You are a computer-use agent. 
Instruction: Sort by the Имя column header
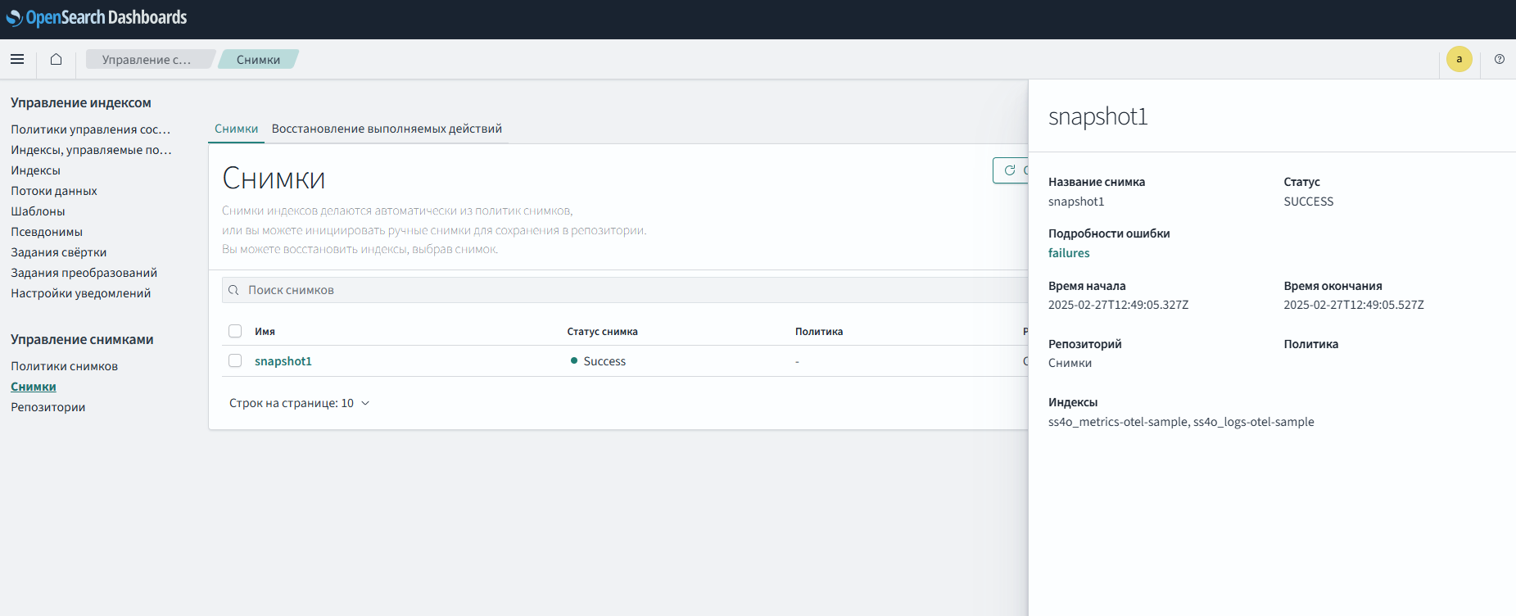pyautogui.click(x=265, y=332)
